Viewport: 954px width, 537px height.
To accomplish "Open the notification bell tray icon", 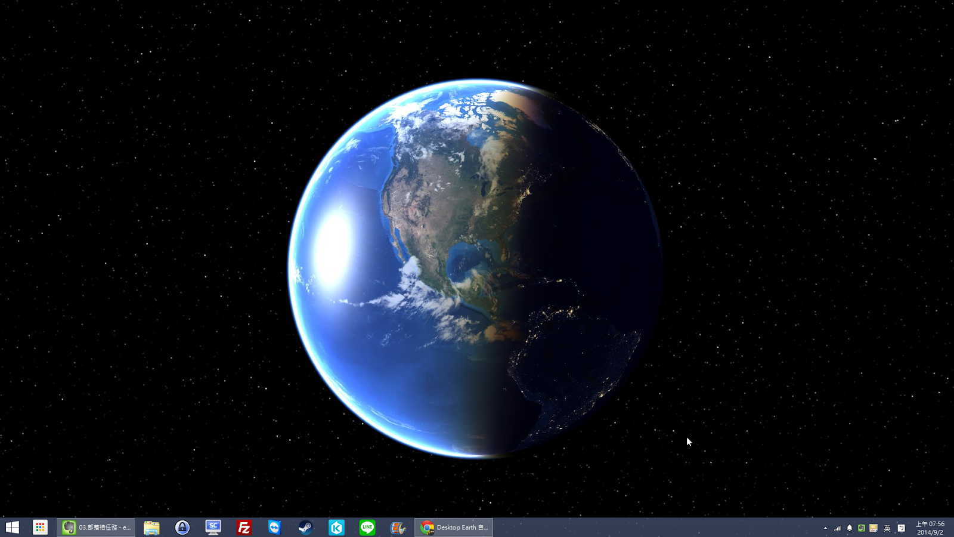I will (850, 528).
